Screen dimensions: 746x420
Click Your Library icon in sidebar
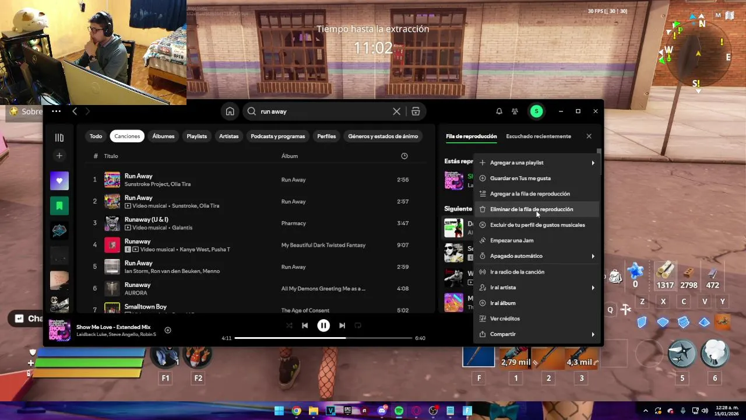59,138
